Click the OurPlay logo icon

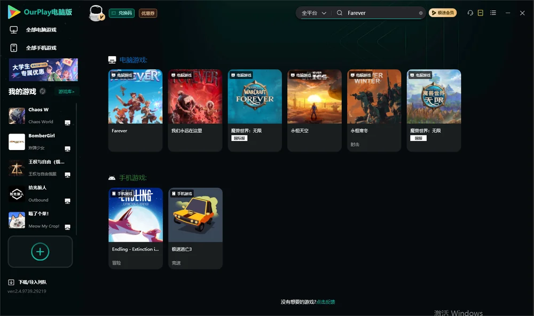(14, 12)
